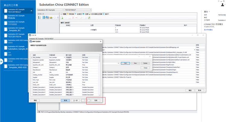This screenshot has width=226, height=122.
Task: Click the PEIXUN workset icon in sidebar
Action: pyautogui.click(x=6, y=17)
